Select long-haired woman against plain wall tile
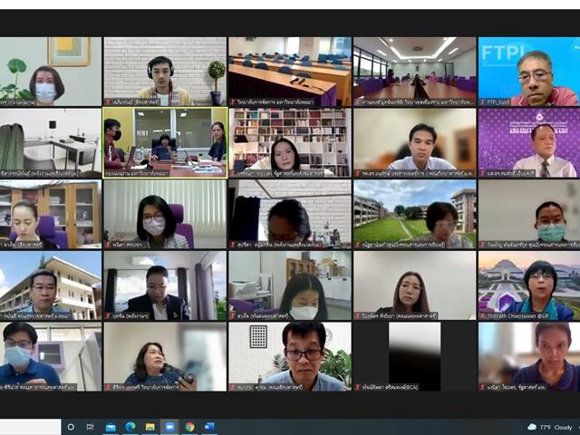580x435 pixels. click(415, 285)
